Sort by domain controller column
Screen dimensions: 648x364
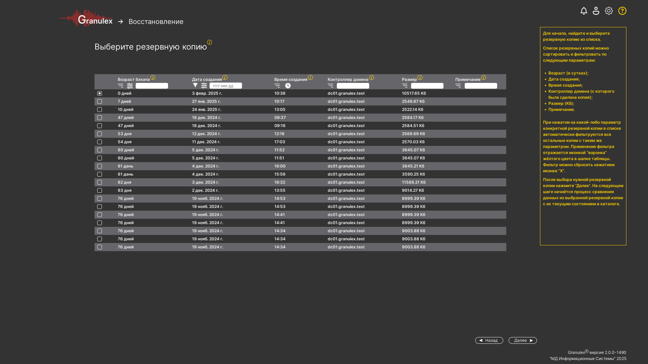coord(330,86)
